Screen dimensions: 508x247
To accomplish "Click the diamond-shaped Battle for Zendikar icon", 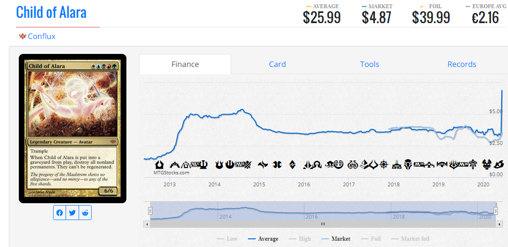I will pos(292,165).
